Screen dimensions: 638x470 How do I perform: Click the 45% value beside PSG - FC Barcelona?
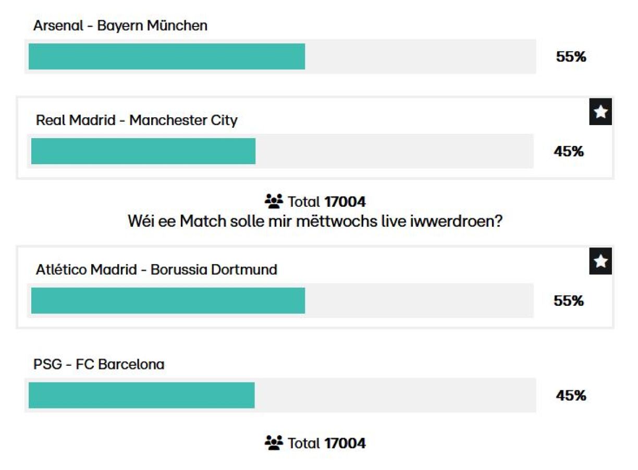coord(571,396)
